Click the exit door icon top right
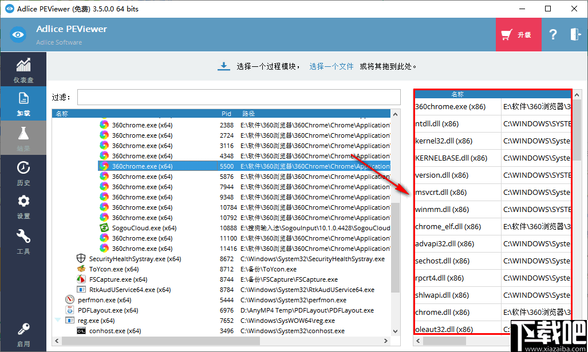The height and width of the screenshot is (352, 588). click(575, 34)
